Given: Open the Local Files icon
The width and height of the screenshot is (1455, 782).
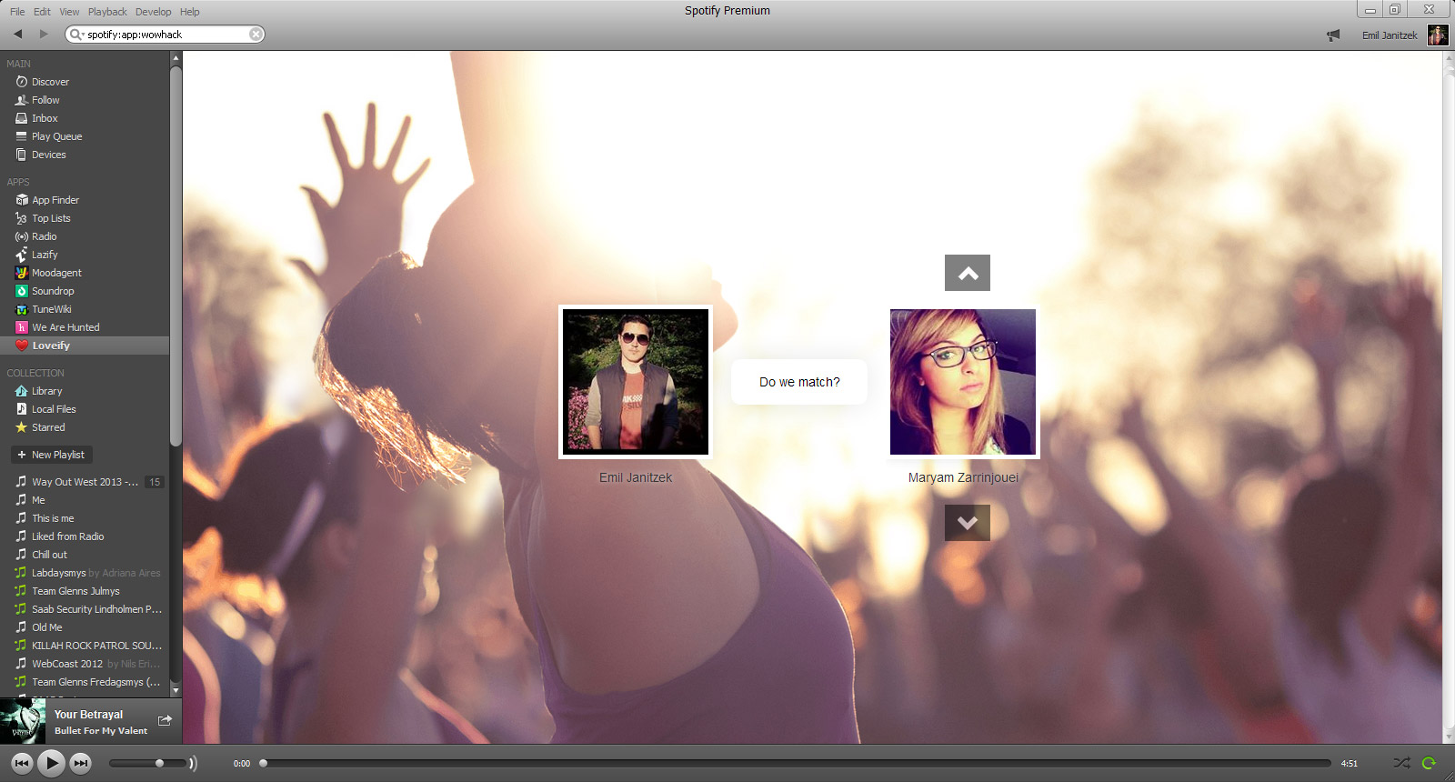Looking at the screenshot, I should pyautogui.click(x=22, y=409).
